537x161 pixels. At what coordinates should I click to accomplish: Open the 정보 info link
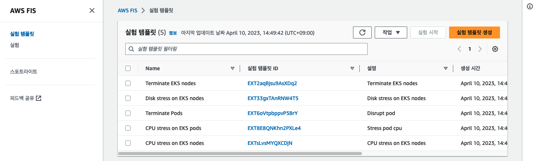[x=173, y=33]
